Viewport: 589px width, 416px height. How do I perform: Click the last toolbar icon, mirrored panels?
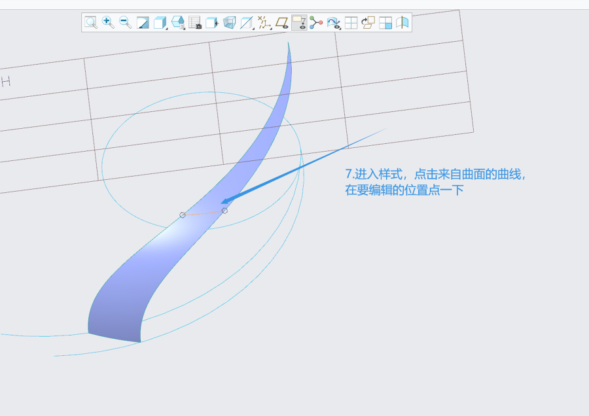(x=402, y=23)
